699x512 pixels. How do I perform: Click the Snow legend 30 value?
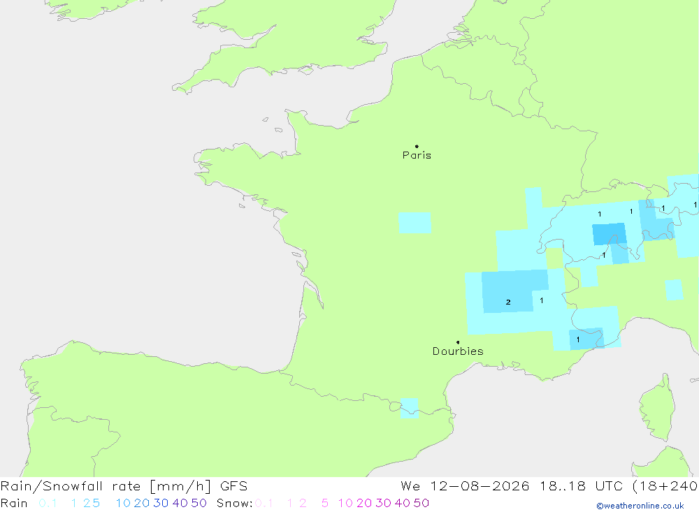coord(383,503)
